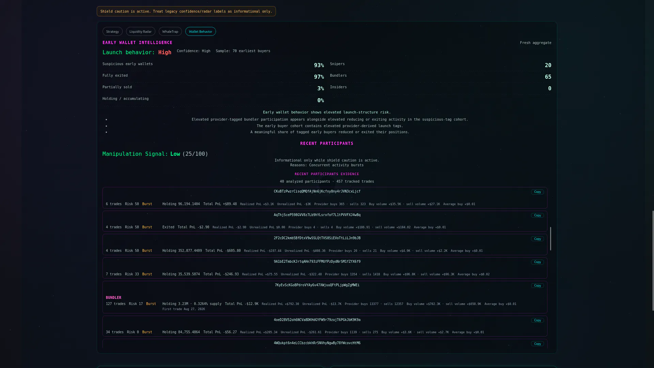Click RECENT PARTICIPANTS EVIDENCE subheading
Screen dimensions: 654x368
327,174
